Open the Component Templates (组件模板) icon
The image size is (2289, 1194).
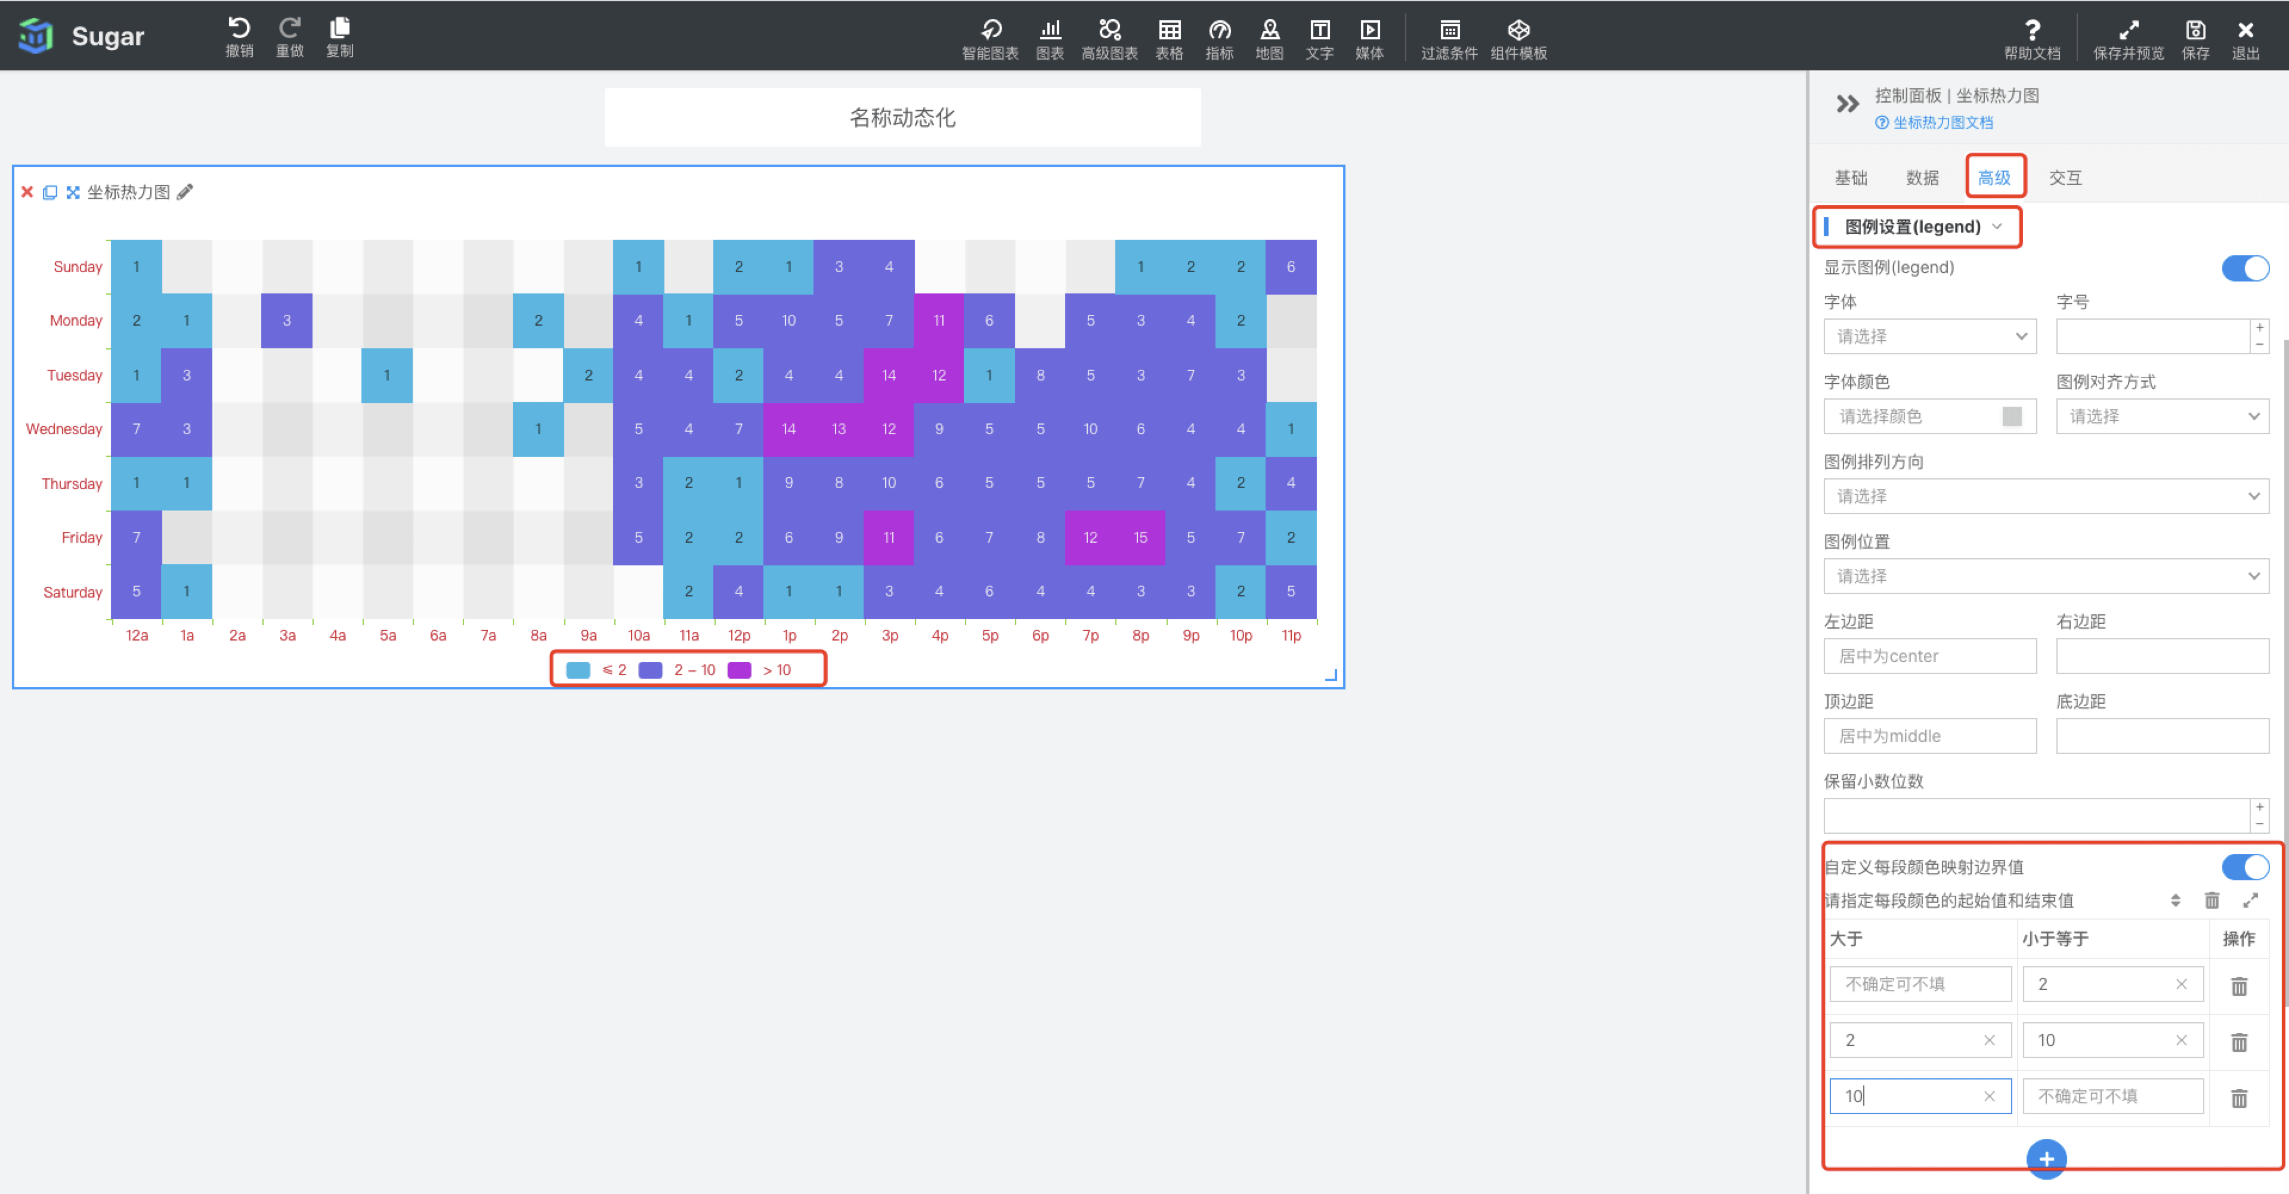pos(1518,39)
